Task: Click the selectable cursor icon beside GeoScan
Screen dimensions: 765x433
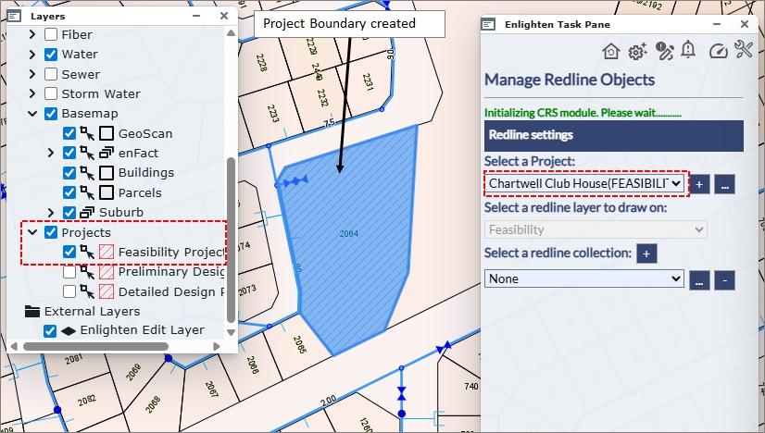Action: coord(88,133)
